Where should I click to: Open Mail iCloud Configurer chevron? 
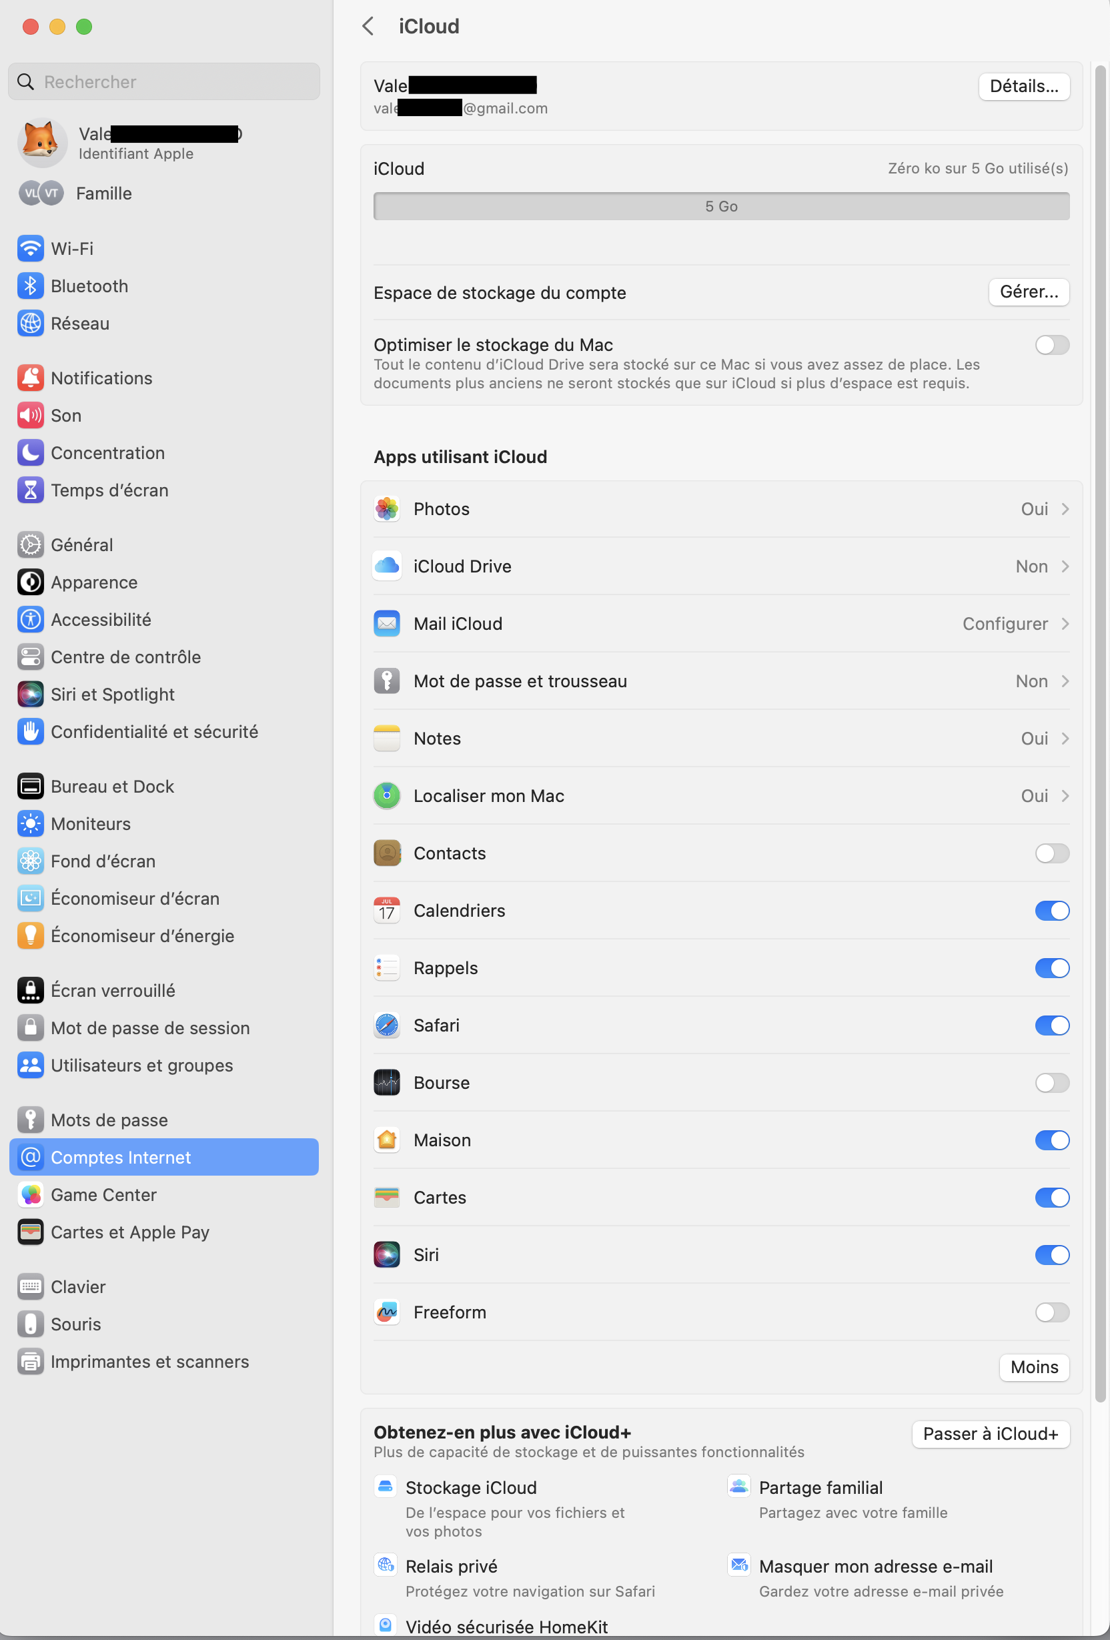(1065, 624)
